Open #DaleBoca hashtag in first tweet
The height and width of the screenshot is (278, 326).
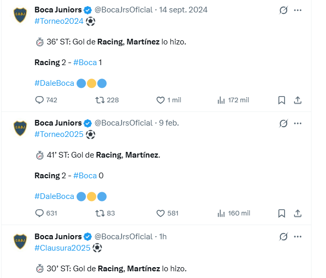(54, 83)
